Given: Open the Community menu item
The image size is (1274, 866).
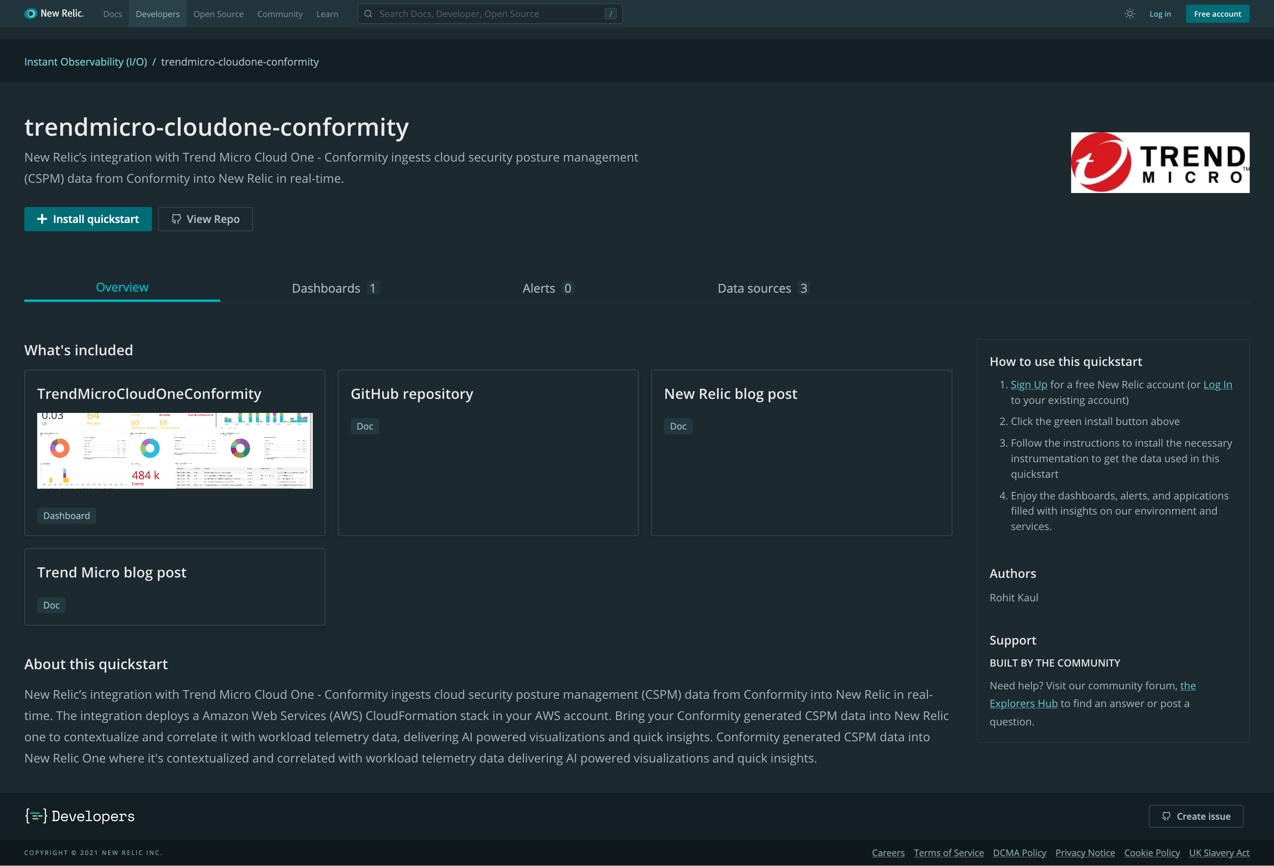Looking at the screenshot, I should [x=279, y=14].
